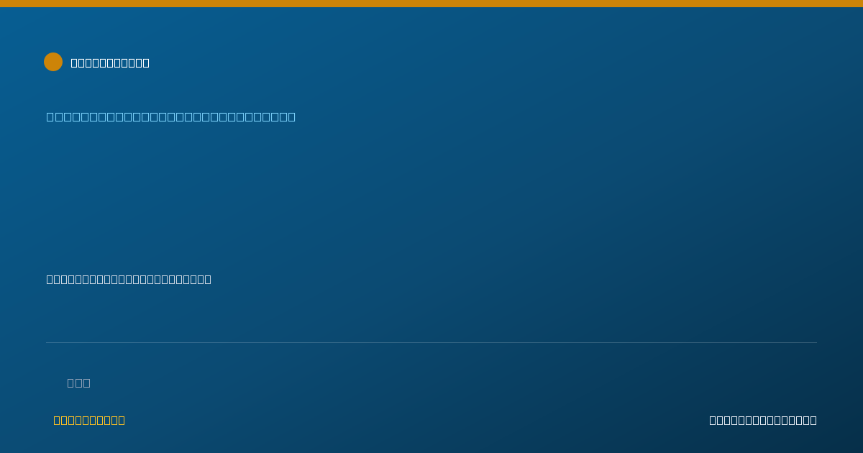Click the thin horizontal divider line
This screenshot has width=863, height=453.
point(431,342)
